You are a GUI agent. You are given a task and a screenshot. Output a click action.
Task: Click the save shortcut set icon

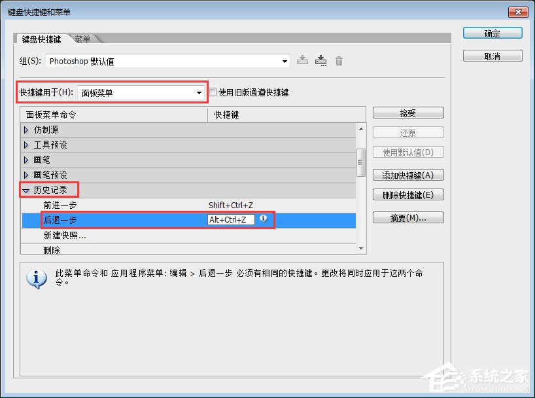302,60
